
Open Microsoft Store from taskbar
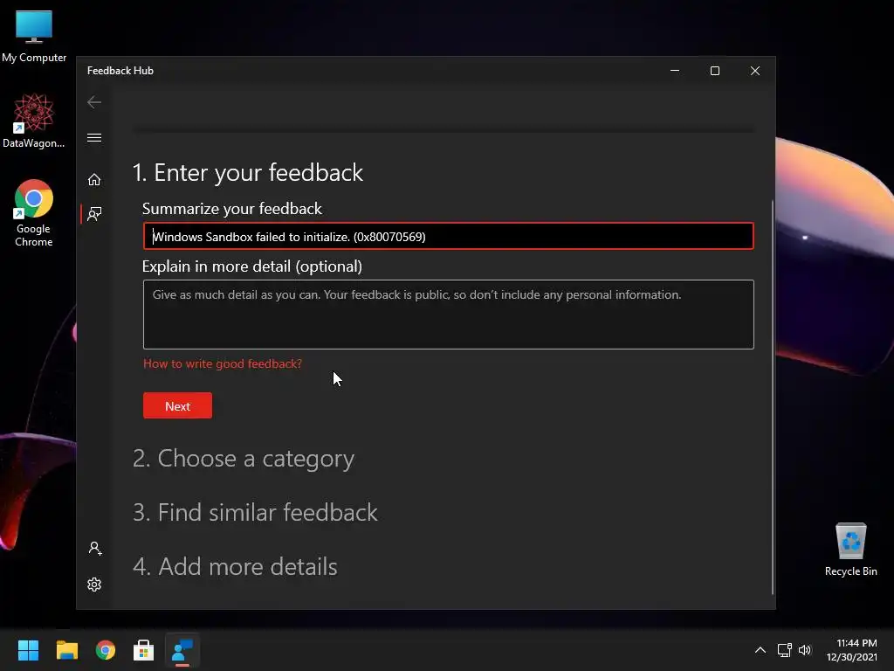pos(144,650)
